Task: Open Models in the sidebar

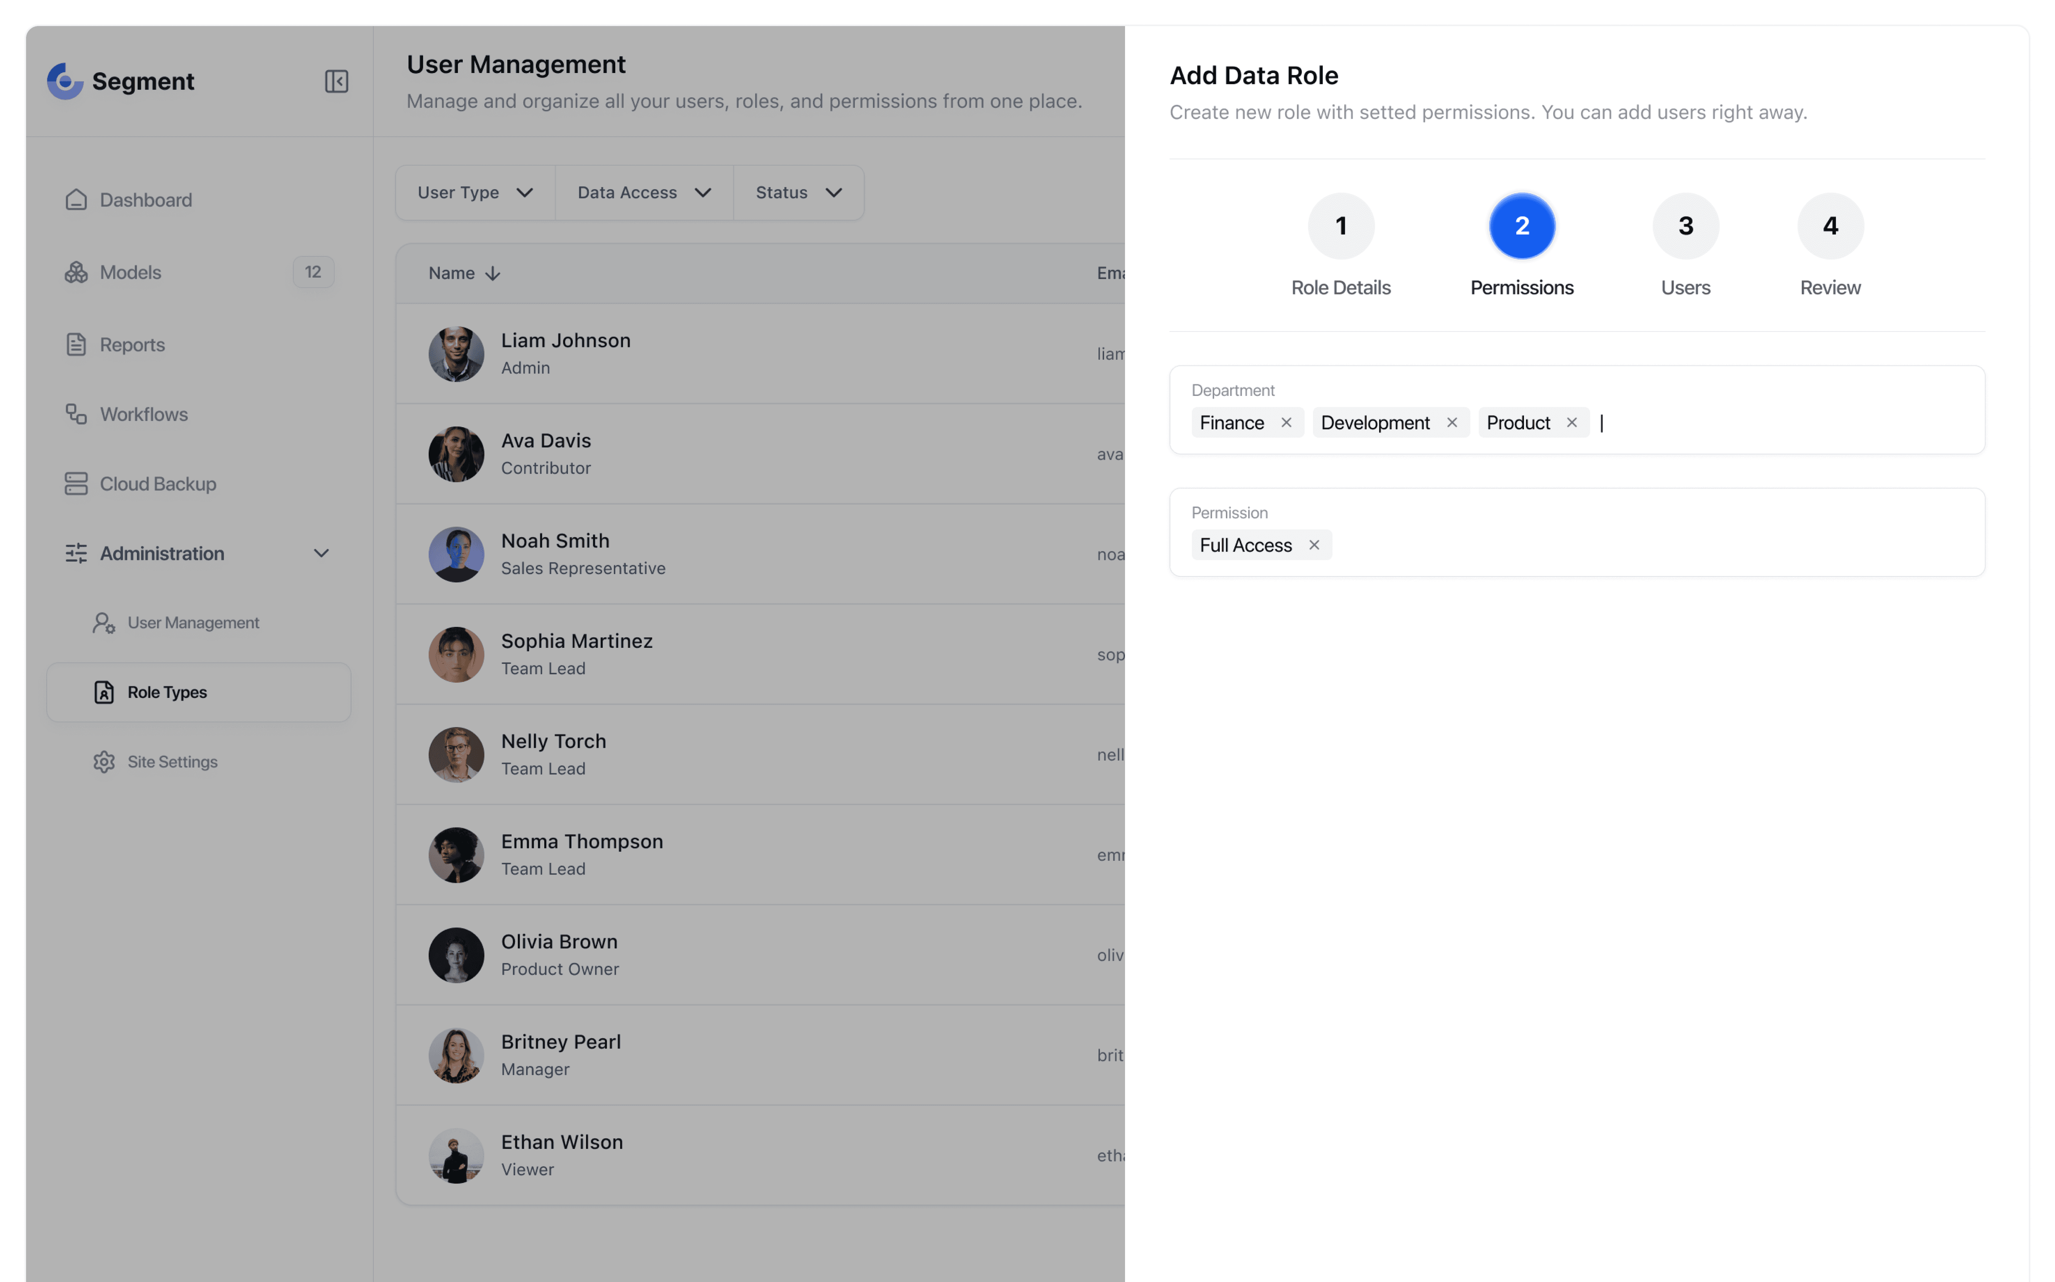Action: point(130,272)
